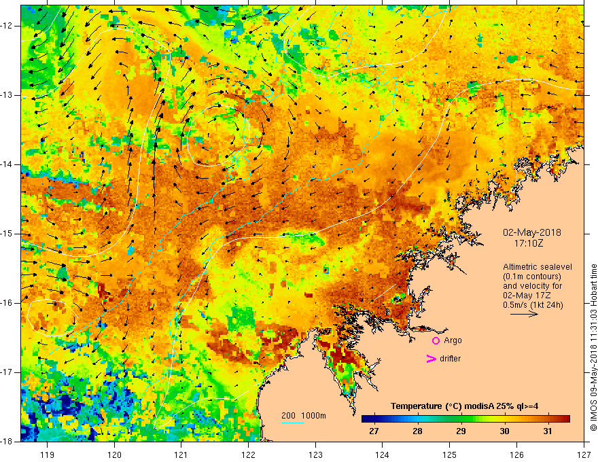Click the 0.5m/s velocity scale arrow
598x462 pixels.
point(524,314)
